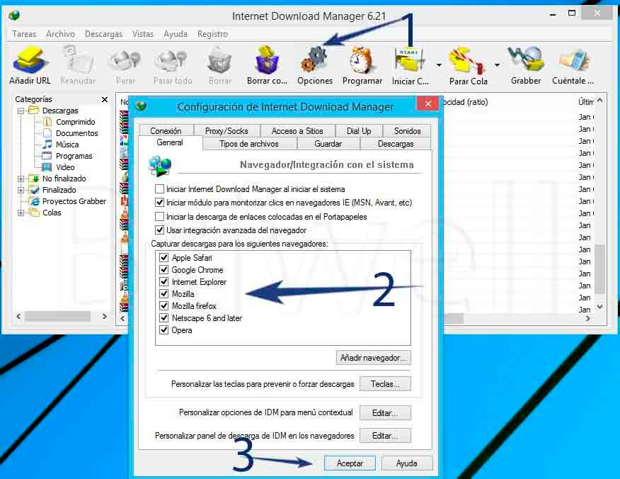Viewport: 620px width, 479px height.
Task: Switch to the Sonidos tab
Action: (x=407, y=130)
